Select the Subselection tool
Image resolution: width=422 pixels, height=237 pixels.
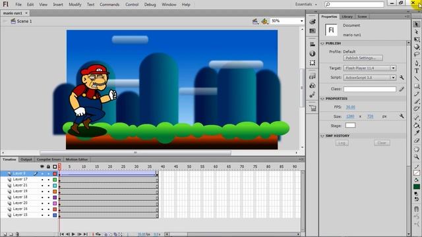point(416,32)
